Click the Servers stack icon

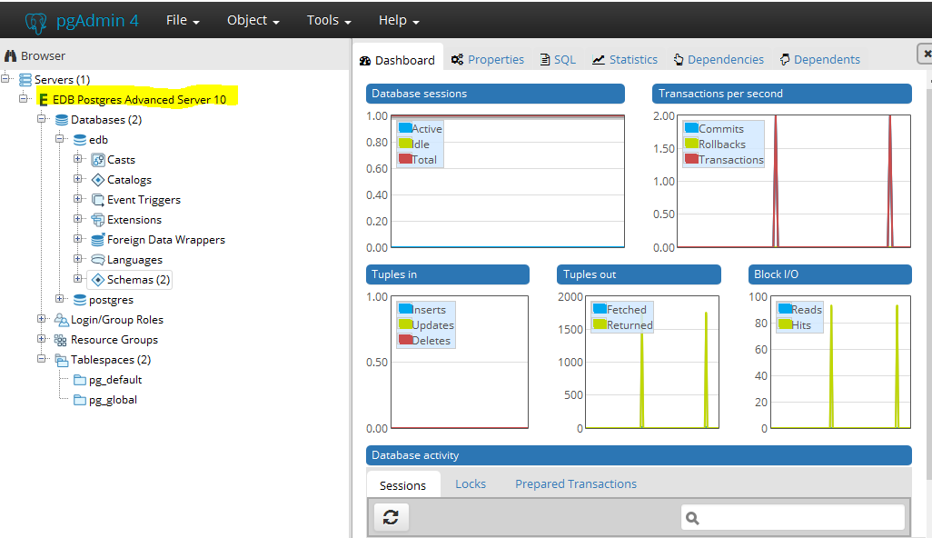25,80
